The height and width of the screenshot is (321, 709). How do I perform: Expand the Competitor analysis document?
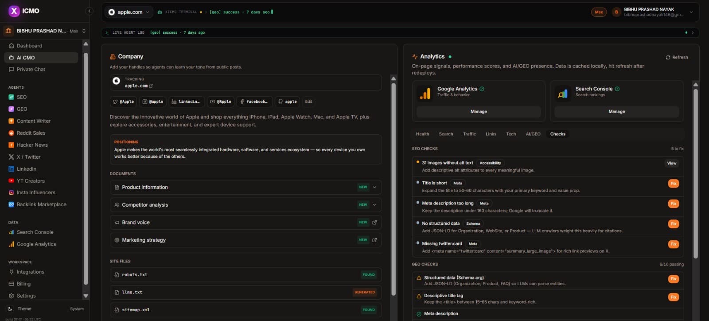[374, 205]
